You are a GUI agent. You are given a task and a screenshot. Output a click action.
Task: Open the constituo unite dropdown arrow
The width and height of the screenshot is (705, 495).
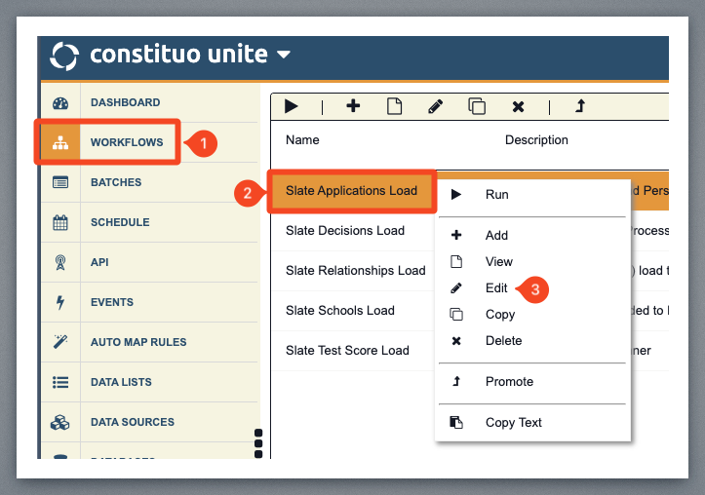(x=283, y=56)
